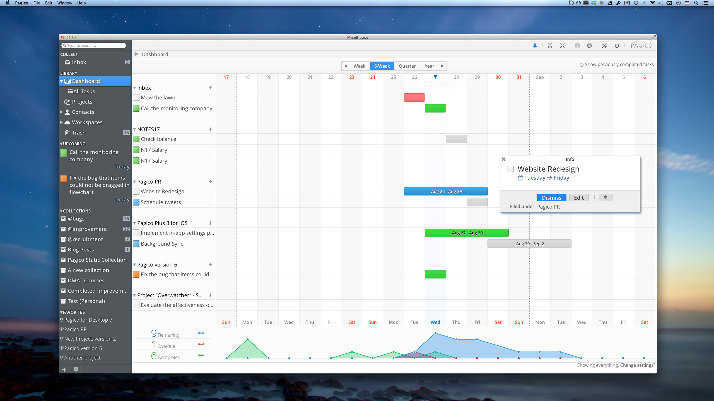The width and height of the screenshot is (714, 401).
Task: Add task with plus next to Pagico PR
Action: pyautogui.click(x=211, y=182)
